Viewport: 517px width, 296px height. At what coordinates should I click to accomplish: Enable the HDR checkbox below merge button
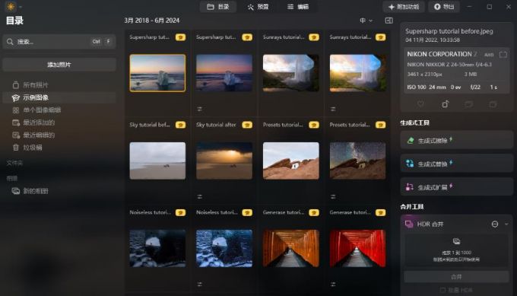[442, 290]
